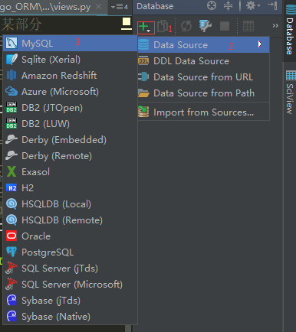Select Azure (Microsoft) data source
Viewport: 296px width, 332px height.
pyautogui.click(x=71, y=92)
